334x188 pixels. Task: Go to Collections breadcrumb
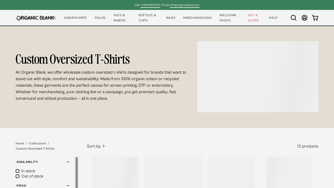pyautogui.click(x=38, y=143)
